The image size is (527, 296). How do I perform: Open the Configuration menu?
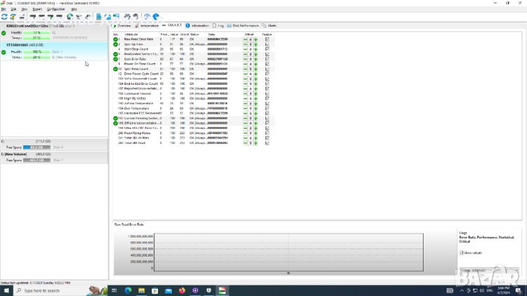click(x=56, y=10)
